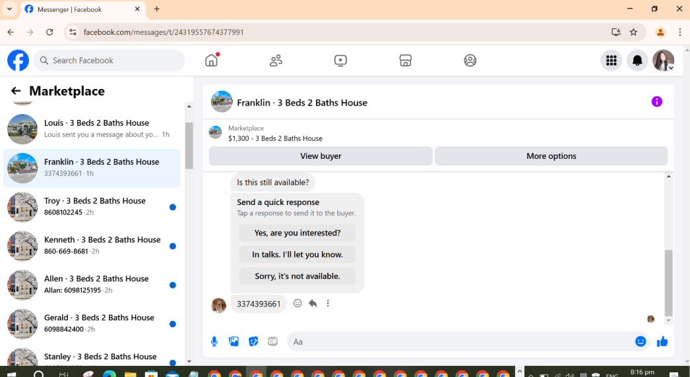The image size is (690, 377).
Task: Send a thumbs-up like
Action: [x=662, y=341]
